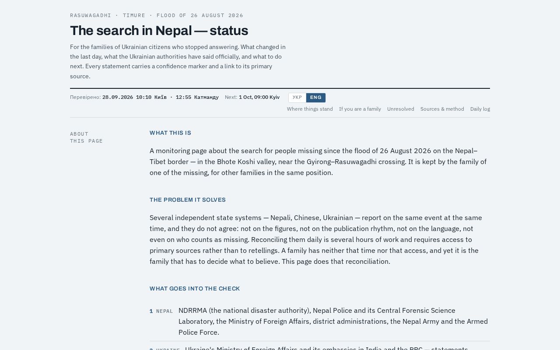560x350 pixels.
Task: Click the NEPAL source row label
Action: 164,311
